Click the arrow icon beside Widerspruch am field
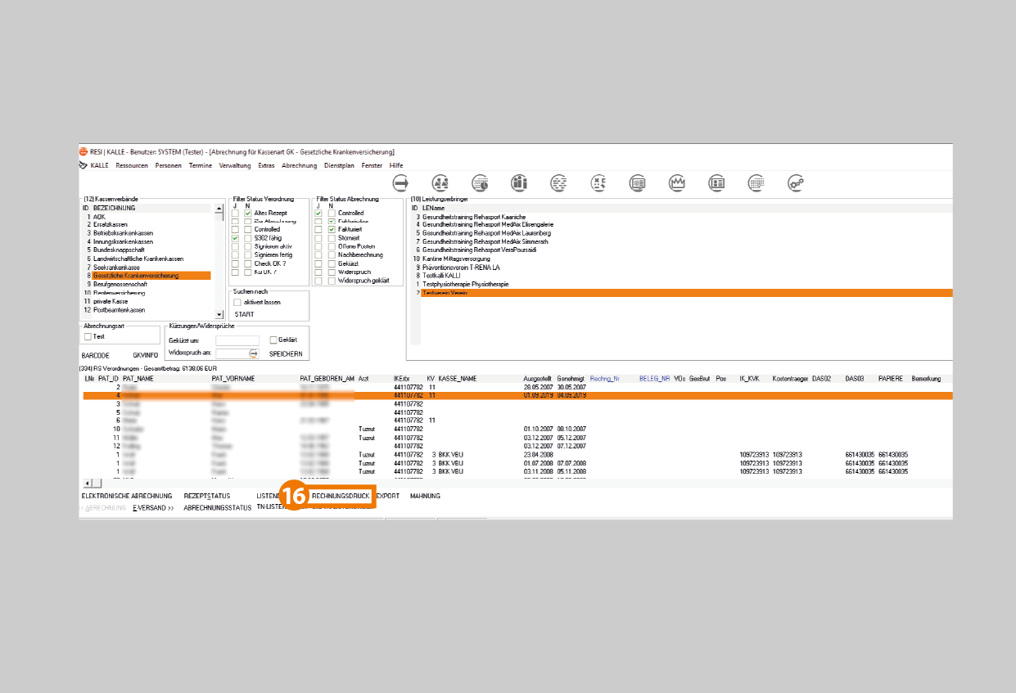Screen dimensions: 1016x693 coord(253,353)
